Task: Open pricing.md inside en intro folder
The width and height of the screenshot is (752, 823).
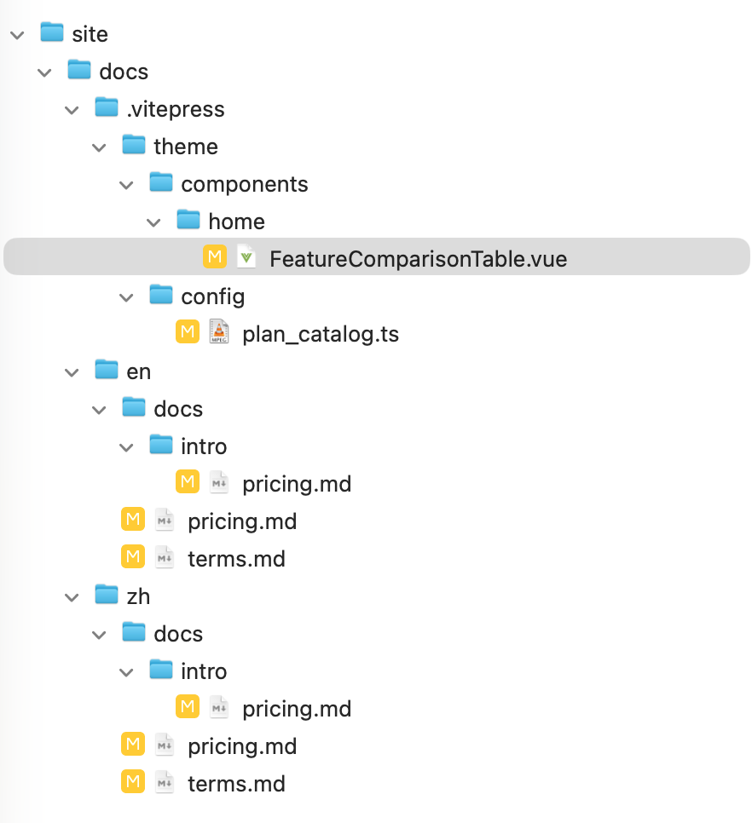Action: [297, 484]
